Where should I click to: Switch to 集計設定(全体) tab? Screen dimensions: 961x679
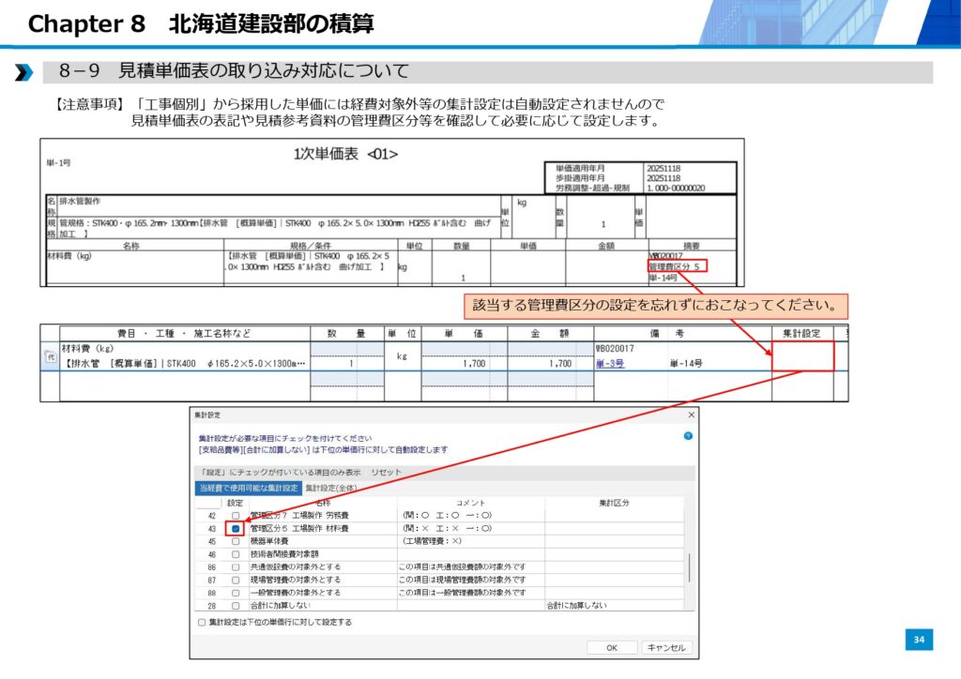pos(330,488)
